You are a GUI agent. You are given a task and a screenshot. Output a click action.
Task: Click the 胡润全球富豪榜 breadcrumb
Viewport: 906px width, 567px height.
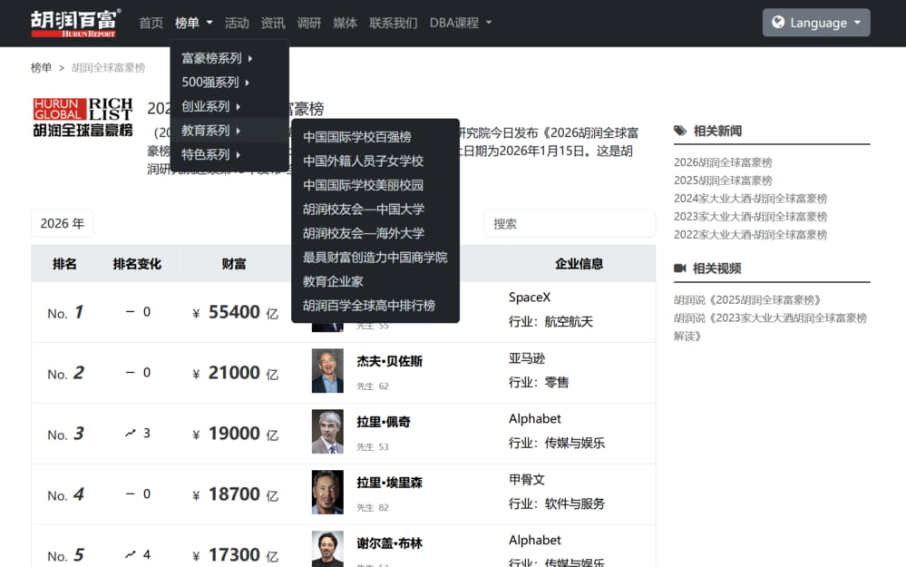click(x=108, y=68)
